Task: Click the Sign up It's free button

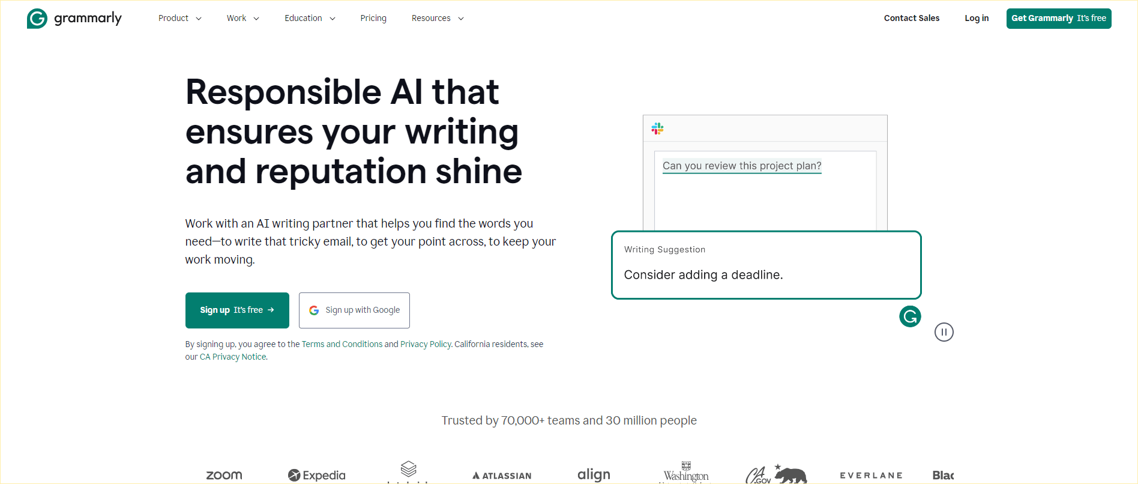Action: tap(237, 310)
